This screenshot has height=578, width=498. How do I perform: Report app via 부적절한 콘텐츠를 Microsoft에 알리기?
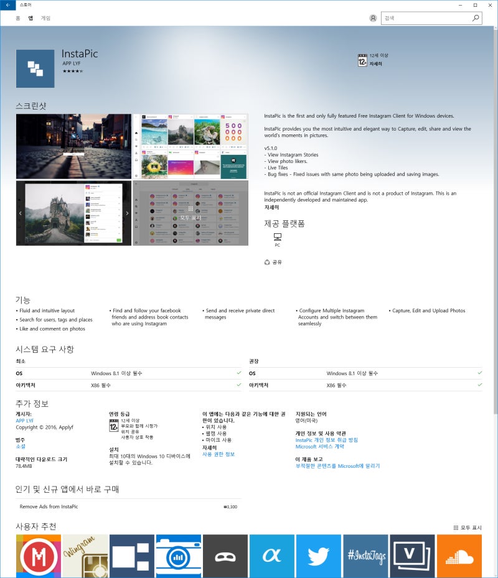(x=337, y=466)
